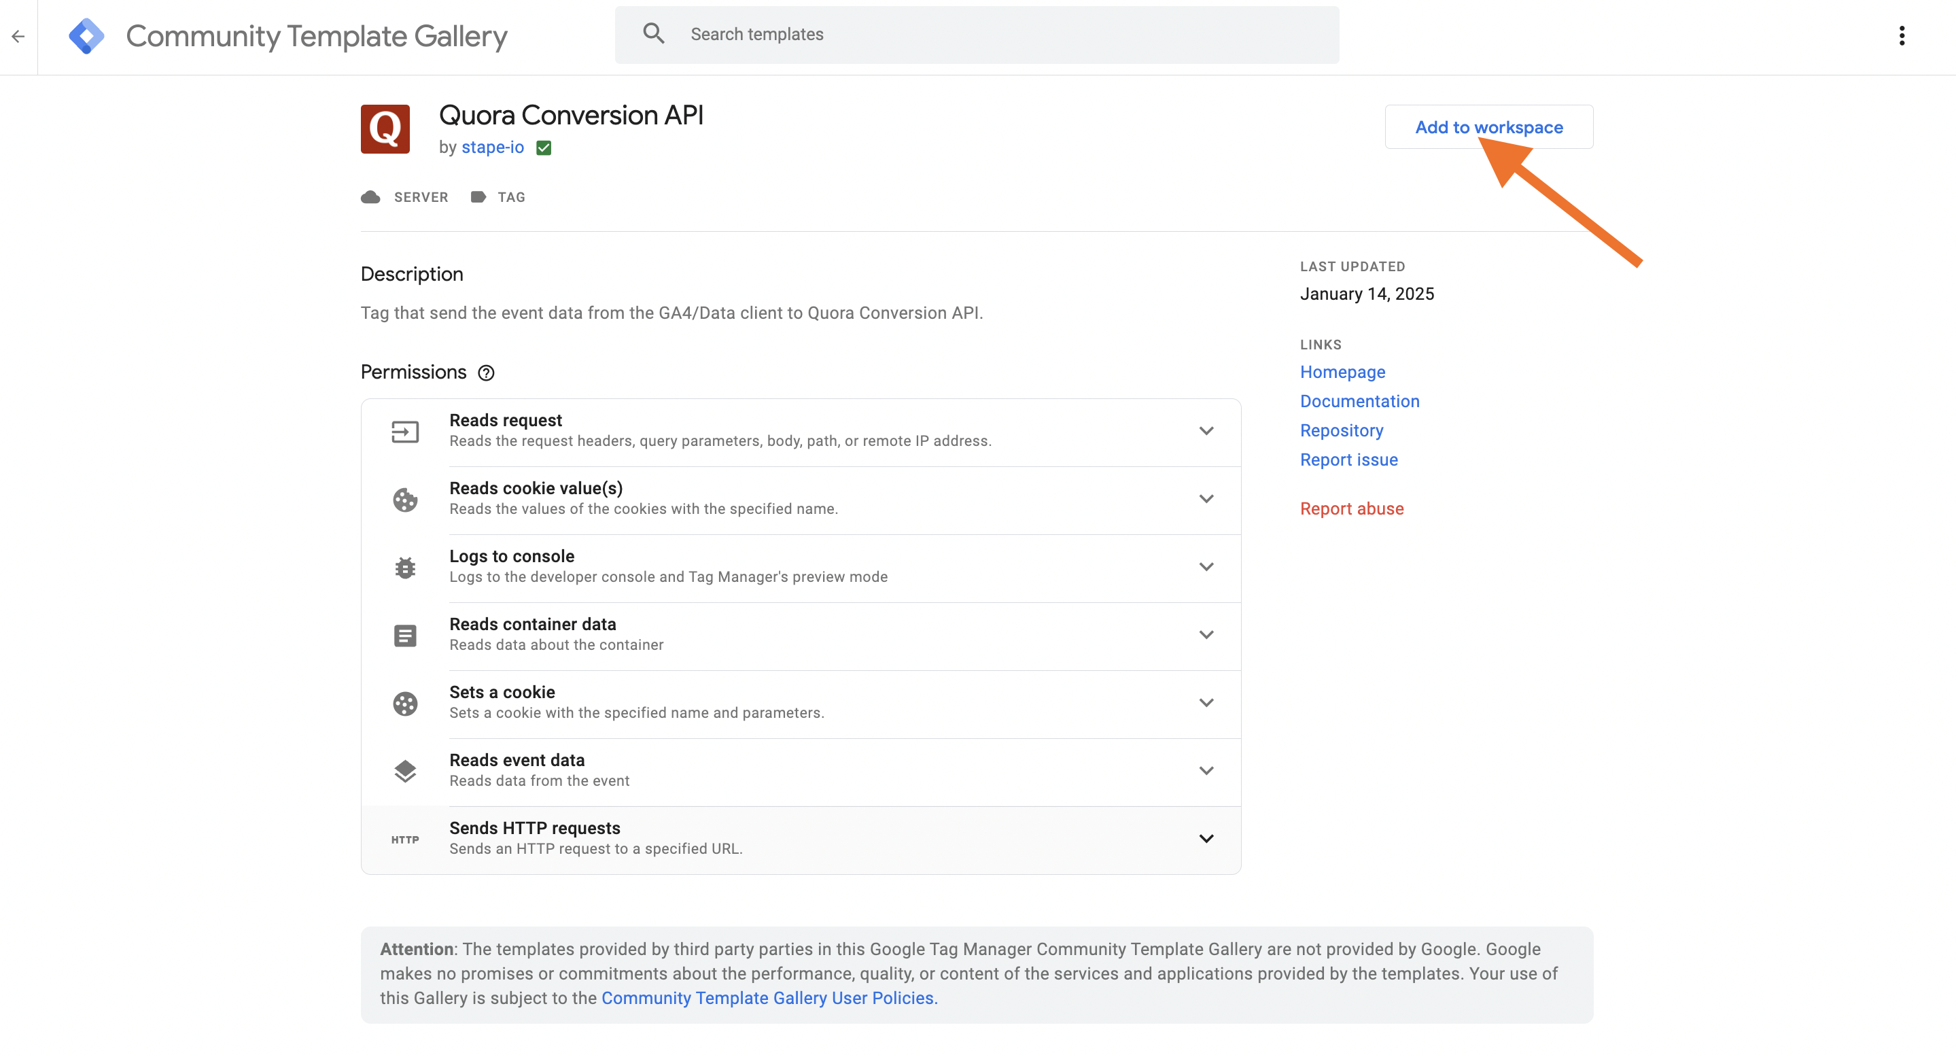Viewport: 1956px width, 1055px height.
Task: Click the Reads event data title text
Action: click(517, 760)
